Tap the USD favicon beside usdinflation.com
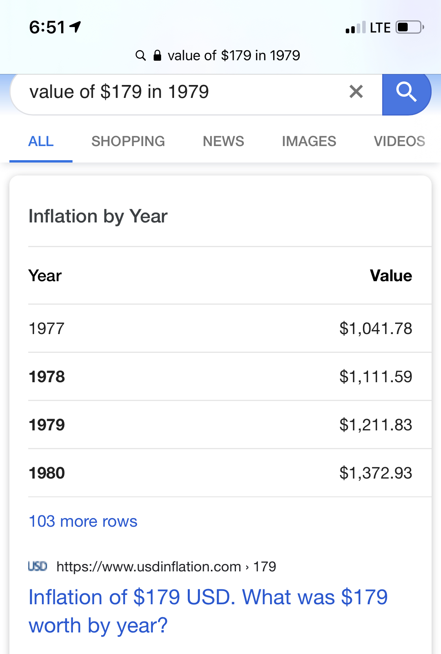Viewport: 441px width, 654px height. pos(38,566)
